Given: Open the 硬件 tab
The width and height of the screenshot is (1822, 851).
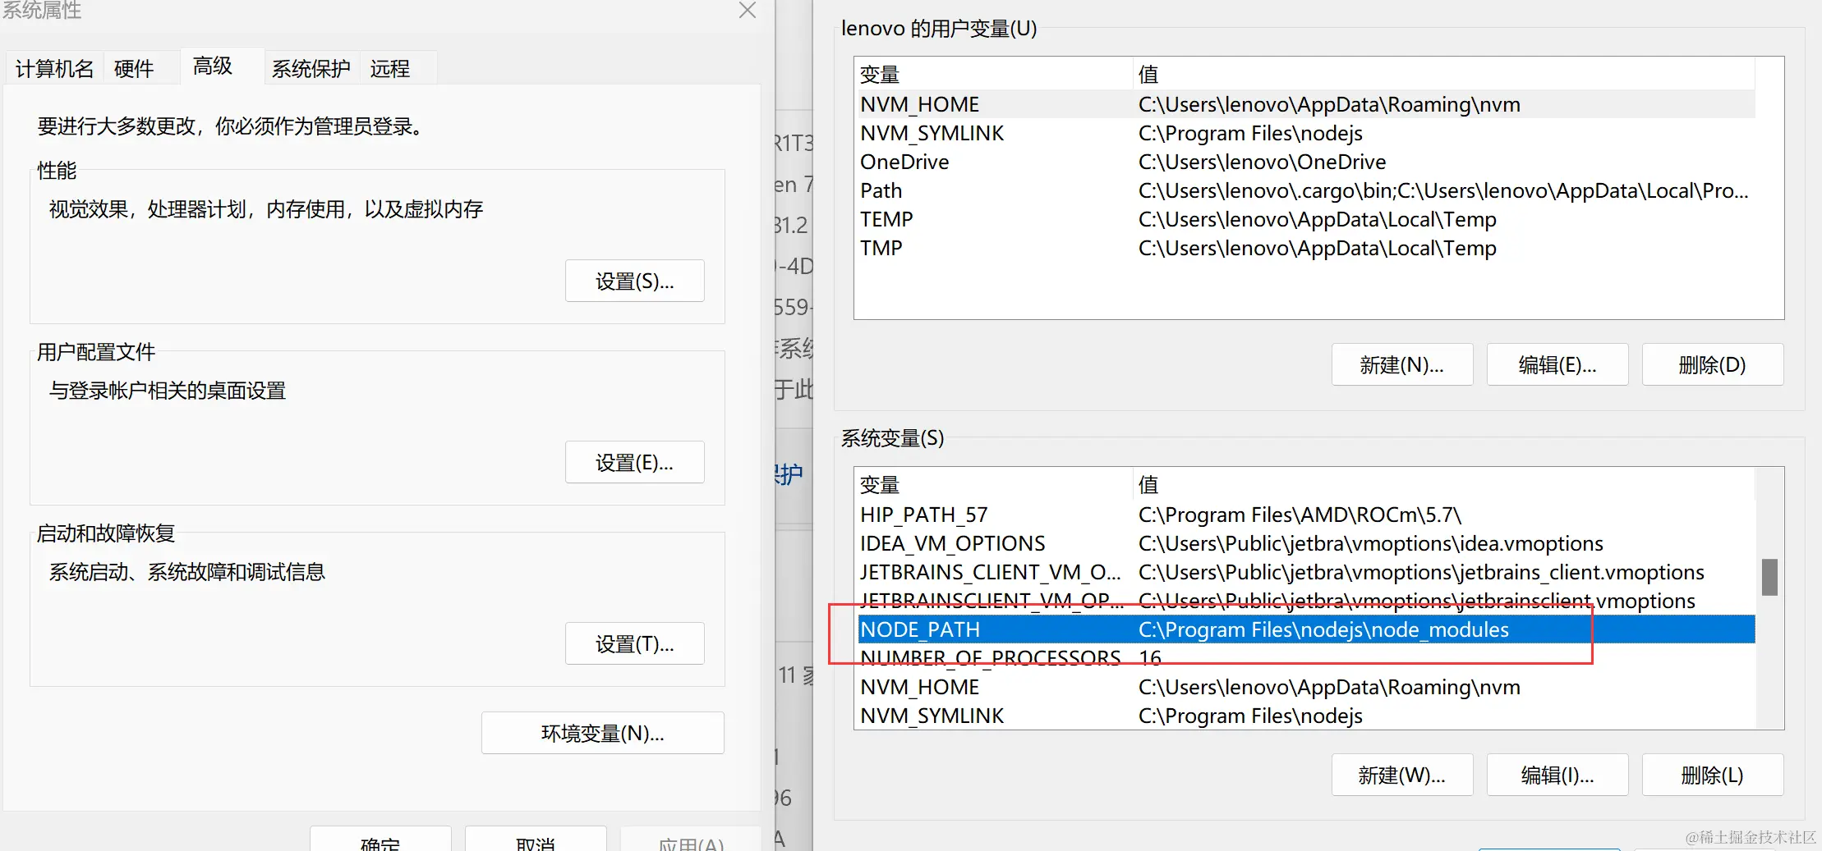Looking at the screenshot, I should tap(134, 68).
